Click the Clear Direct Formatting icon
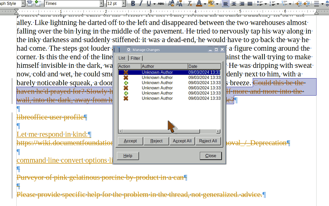The image size is (329, 206). coord(190,3)
